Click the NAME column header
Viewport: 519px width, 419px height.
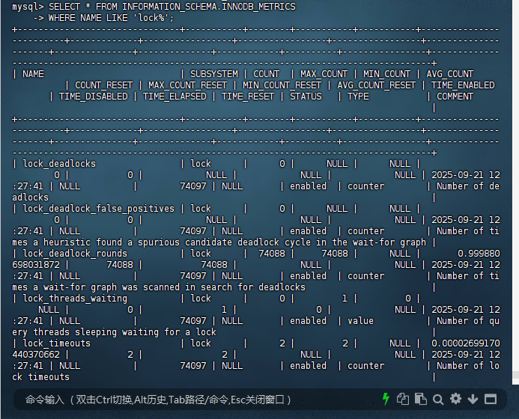33,74
